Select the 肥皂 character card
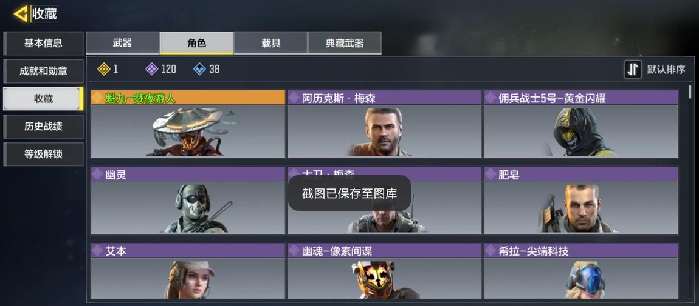 tap(581, 201)
